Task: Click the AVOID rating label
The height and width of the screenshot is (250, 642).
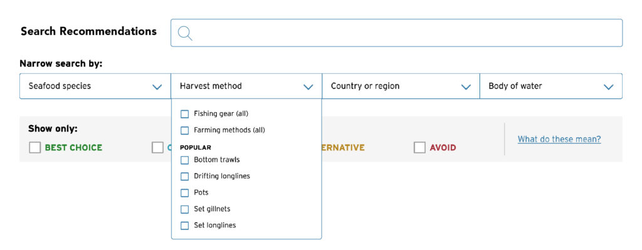Action: (x=443, y=148)
